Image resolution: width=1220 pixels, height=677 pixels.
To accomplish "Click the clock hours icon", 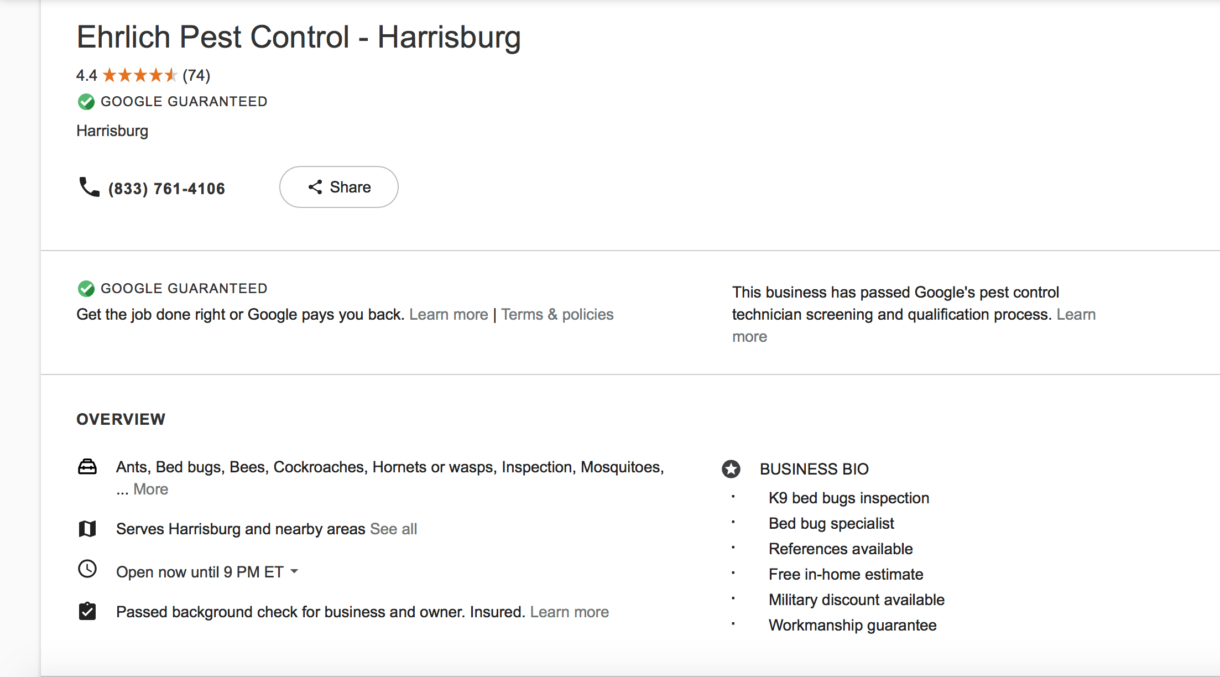I will tap(87, 569).
